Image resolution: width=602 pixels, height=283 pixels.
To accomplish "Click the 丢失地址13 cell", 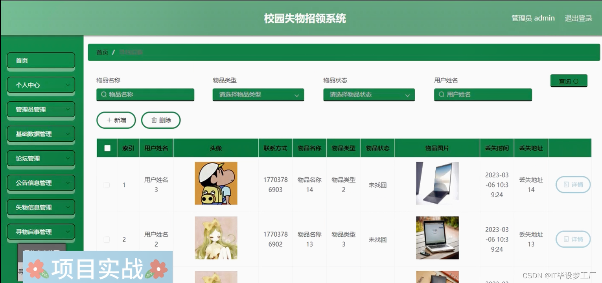I will (531, 239).
